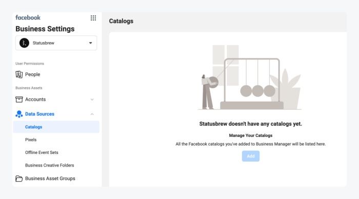Open Business Creative Folders
Viewport: 359px width, 199px height.
[x=49, y=165]
